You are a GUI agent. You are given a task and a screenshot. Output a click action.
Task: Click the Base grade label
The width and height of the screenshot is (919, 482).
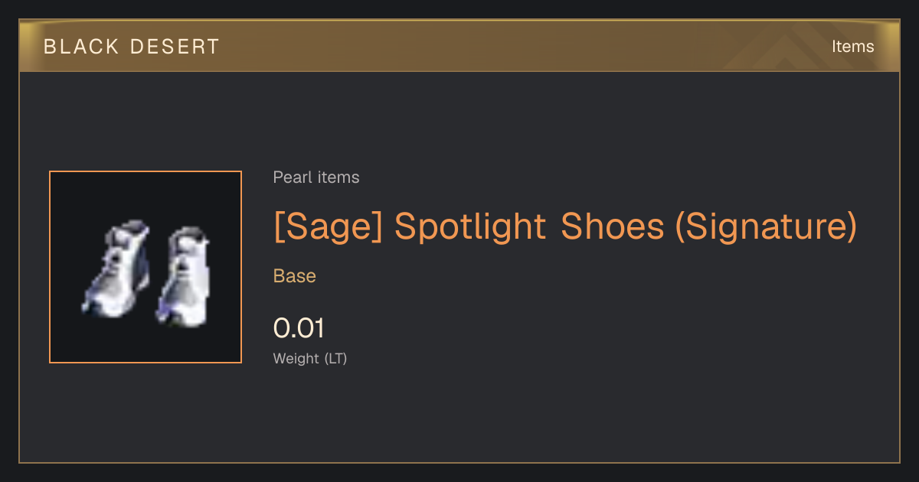pos(295,276)
